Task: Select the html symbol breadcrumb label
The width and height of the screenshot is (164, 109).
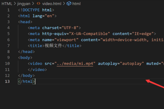Action: click(x=76, y=4)
